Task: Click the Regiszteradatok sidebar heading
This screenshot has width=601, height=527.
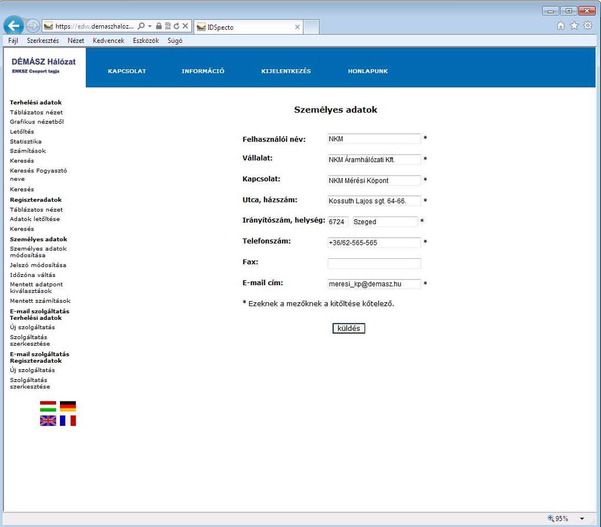Action: point(36,200)
